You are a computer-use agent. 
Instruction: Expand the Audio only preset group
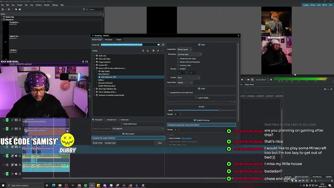(x=94, y=56)
